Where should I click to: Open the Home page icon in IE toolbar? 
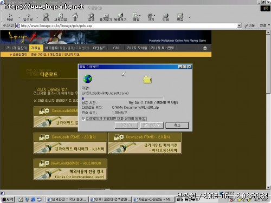click(x=75, y=17)
